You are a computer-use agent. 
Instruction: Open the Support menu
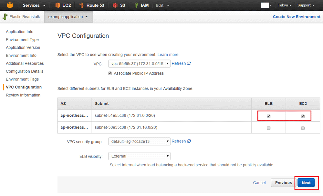[306, 5]
